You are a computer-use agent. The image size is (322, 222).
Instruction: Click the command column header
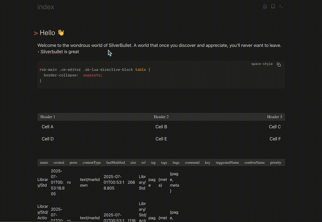(x=192, y=163)
